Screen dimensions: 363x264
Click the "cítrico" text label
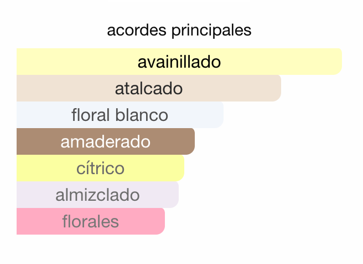[x=100, y=168]
